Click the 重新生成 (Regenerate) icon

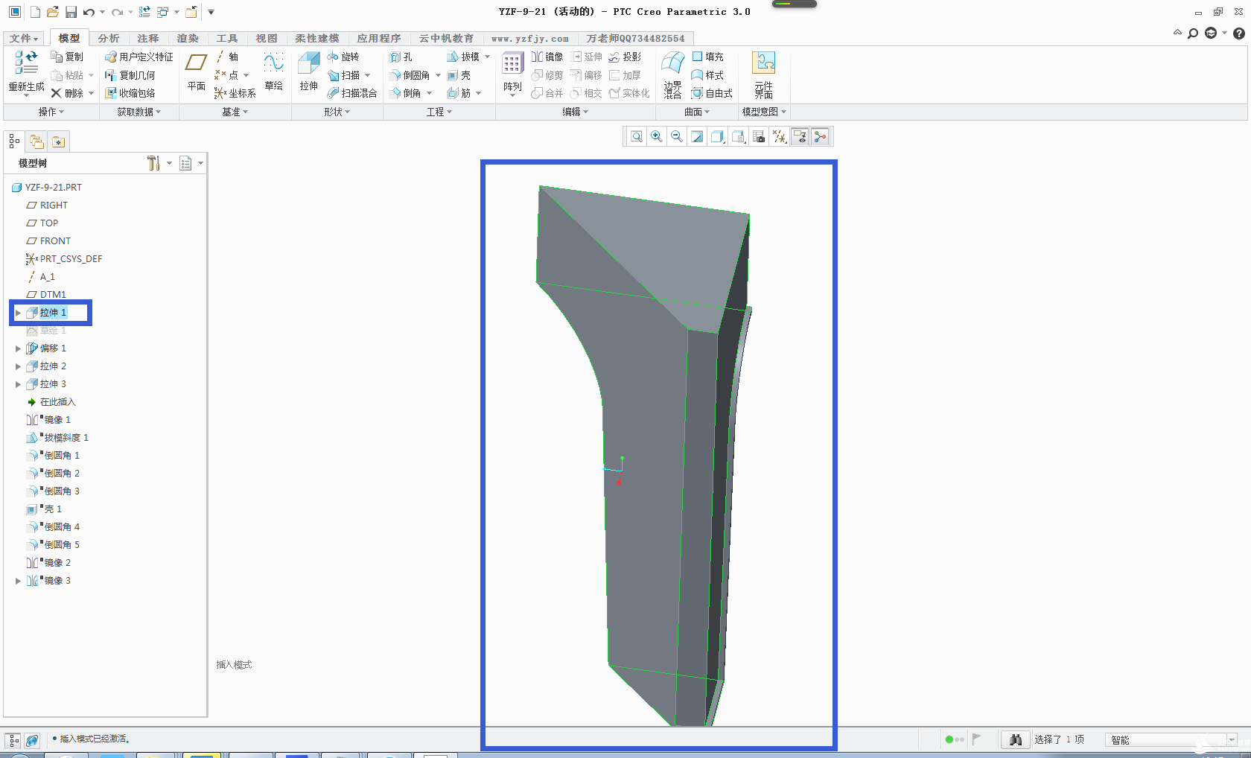(27, 71)
